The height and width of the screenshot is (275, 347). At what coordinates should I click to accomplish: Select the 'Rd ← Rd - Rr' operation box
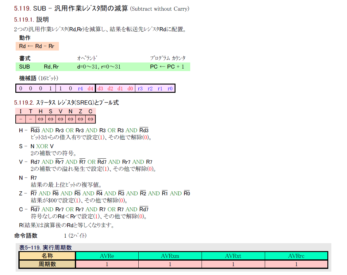click(37, 46)
